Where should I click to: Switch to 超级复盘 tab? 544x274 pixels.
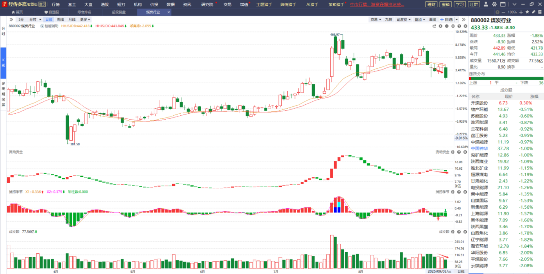click(119, 12)
